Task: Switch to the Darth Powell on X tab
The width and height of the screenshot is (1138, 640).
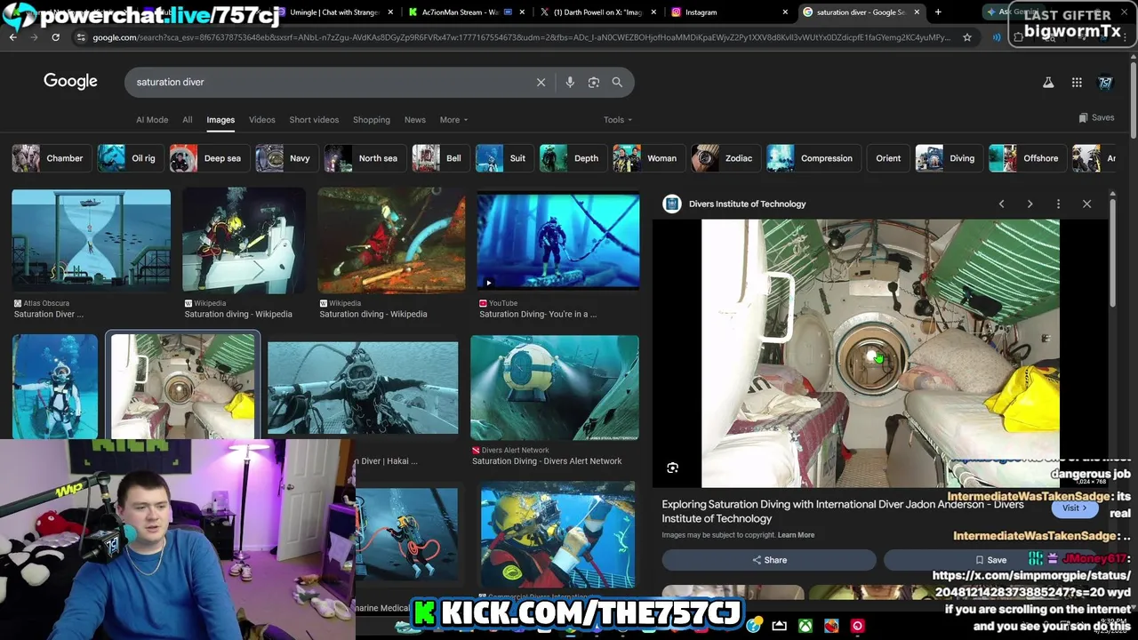Action: point(597,12)
